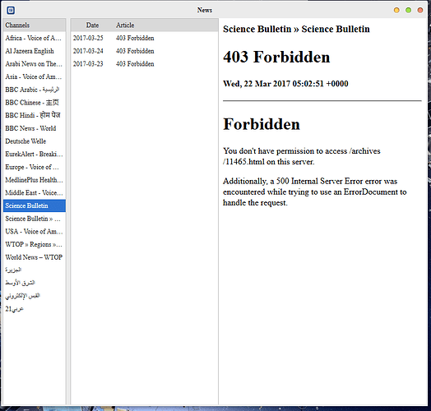Click the yellow minimize window button
Image resolution: width=431 pixels, height=411 pixels.
396,10
